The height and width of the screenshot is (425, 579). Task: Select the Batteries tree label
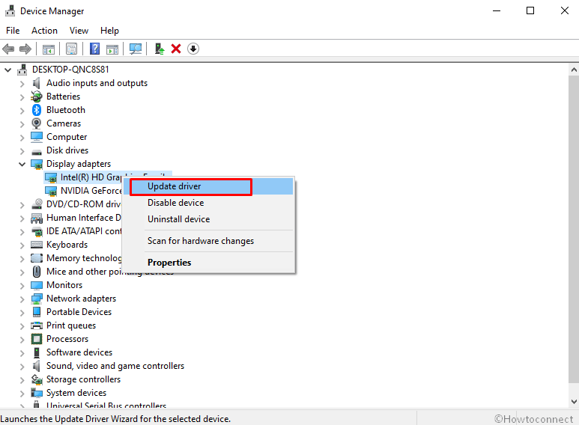(x=63, y=97)
